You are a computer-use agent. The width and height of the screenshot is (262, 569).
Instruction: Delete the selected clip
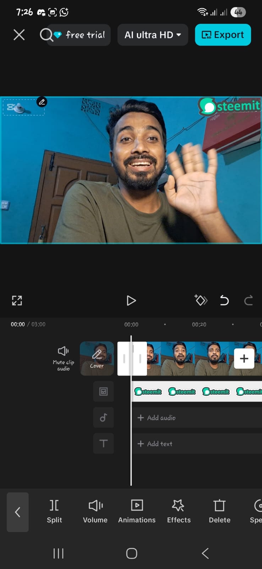click(x=219, y=511)
